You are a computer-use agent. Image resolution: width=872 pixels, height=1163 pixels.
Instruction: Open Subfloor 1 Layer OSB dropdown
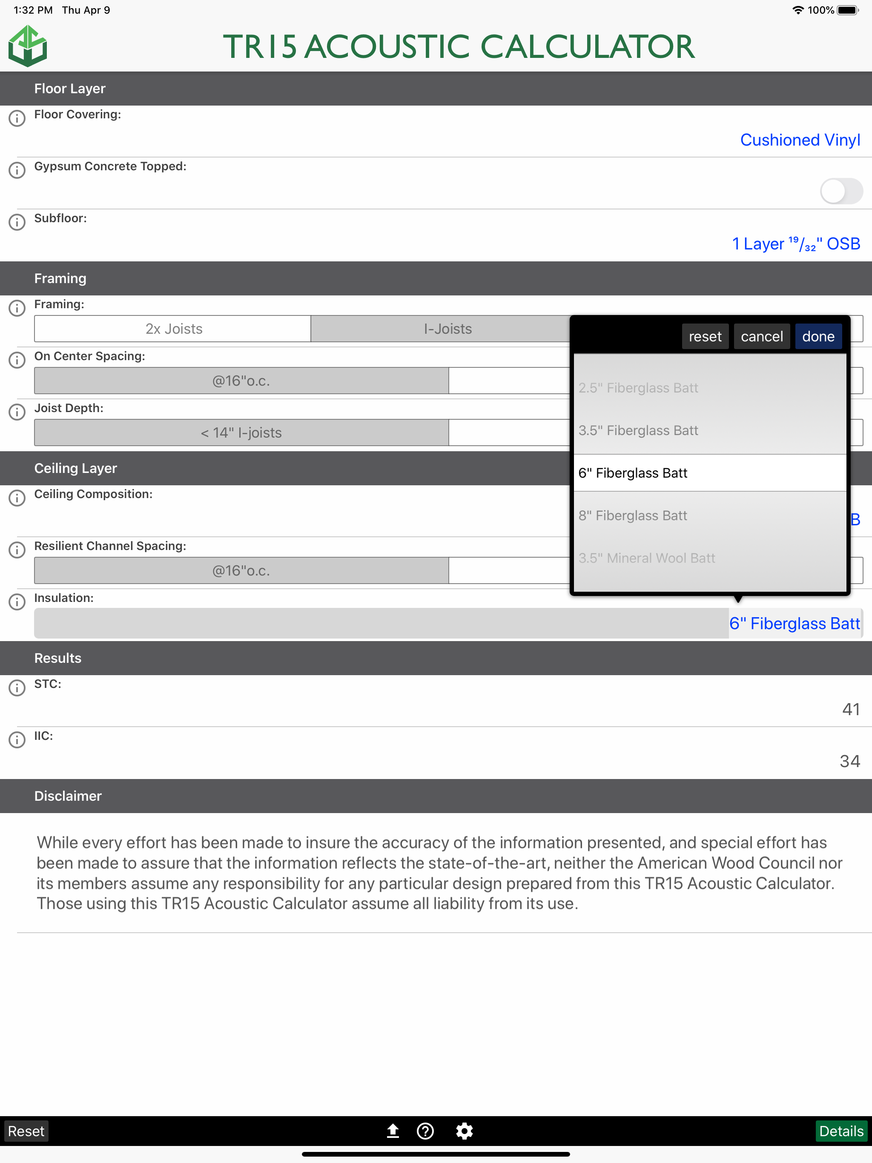point(796,244)
